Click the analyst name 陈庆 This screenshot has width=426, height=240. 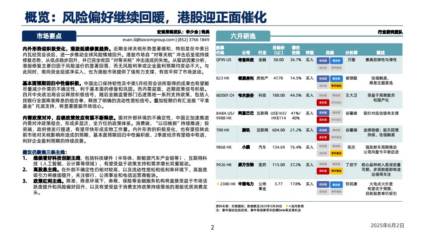[x=351, y=147]
